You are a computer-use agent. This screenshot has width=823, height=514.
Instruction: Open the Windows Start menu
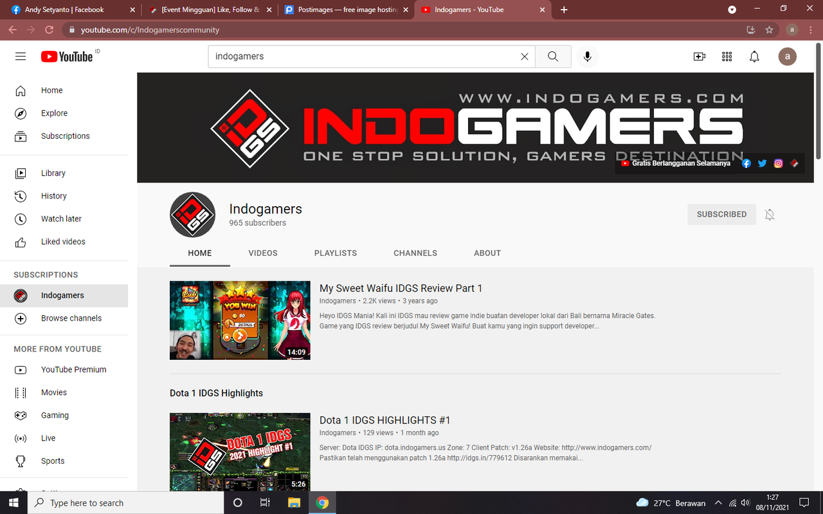point(14,502)
